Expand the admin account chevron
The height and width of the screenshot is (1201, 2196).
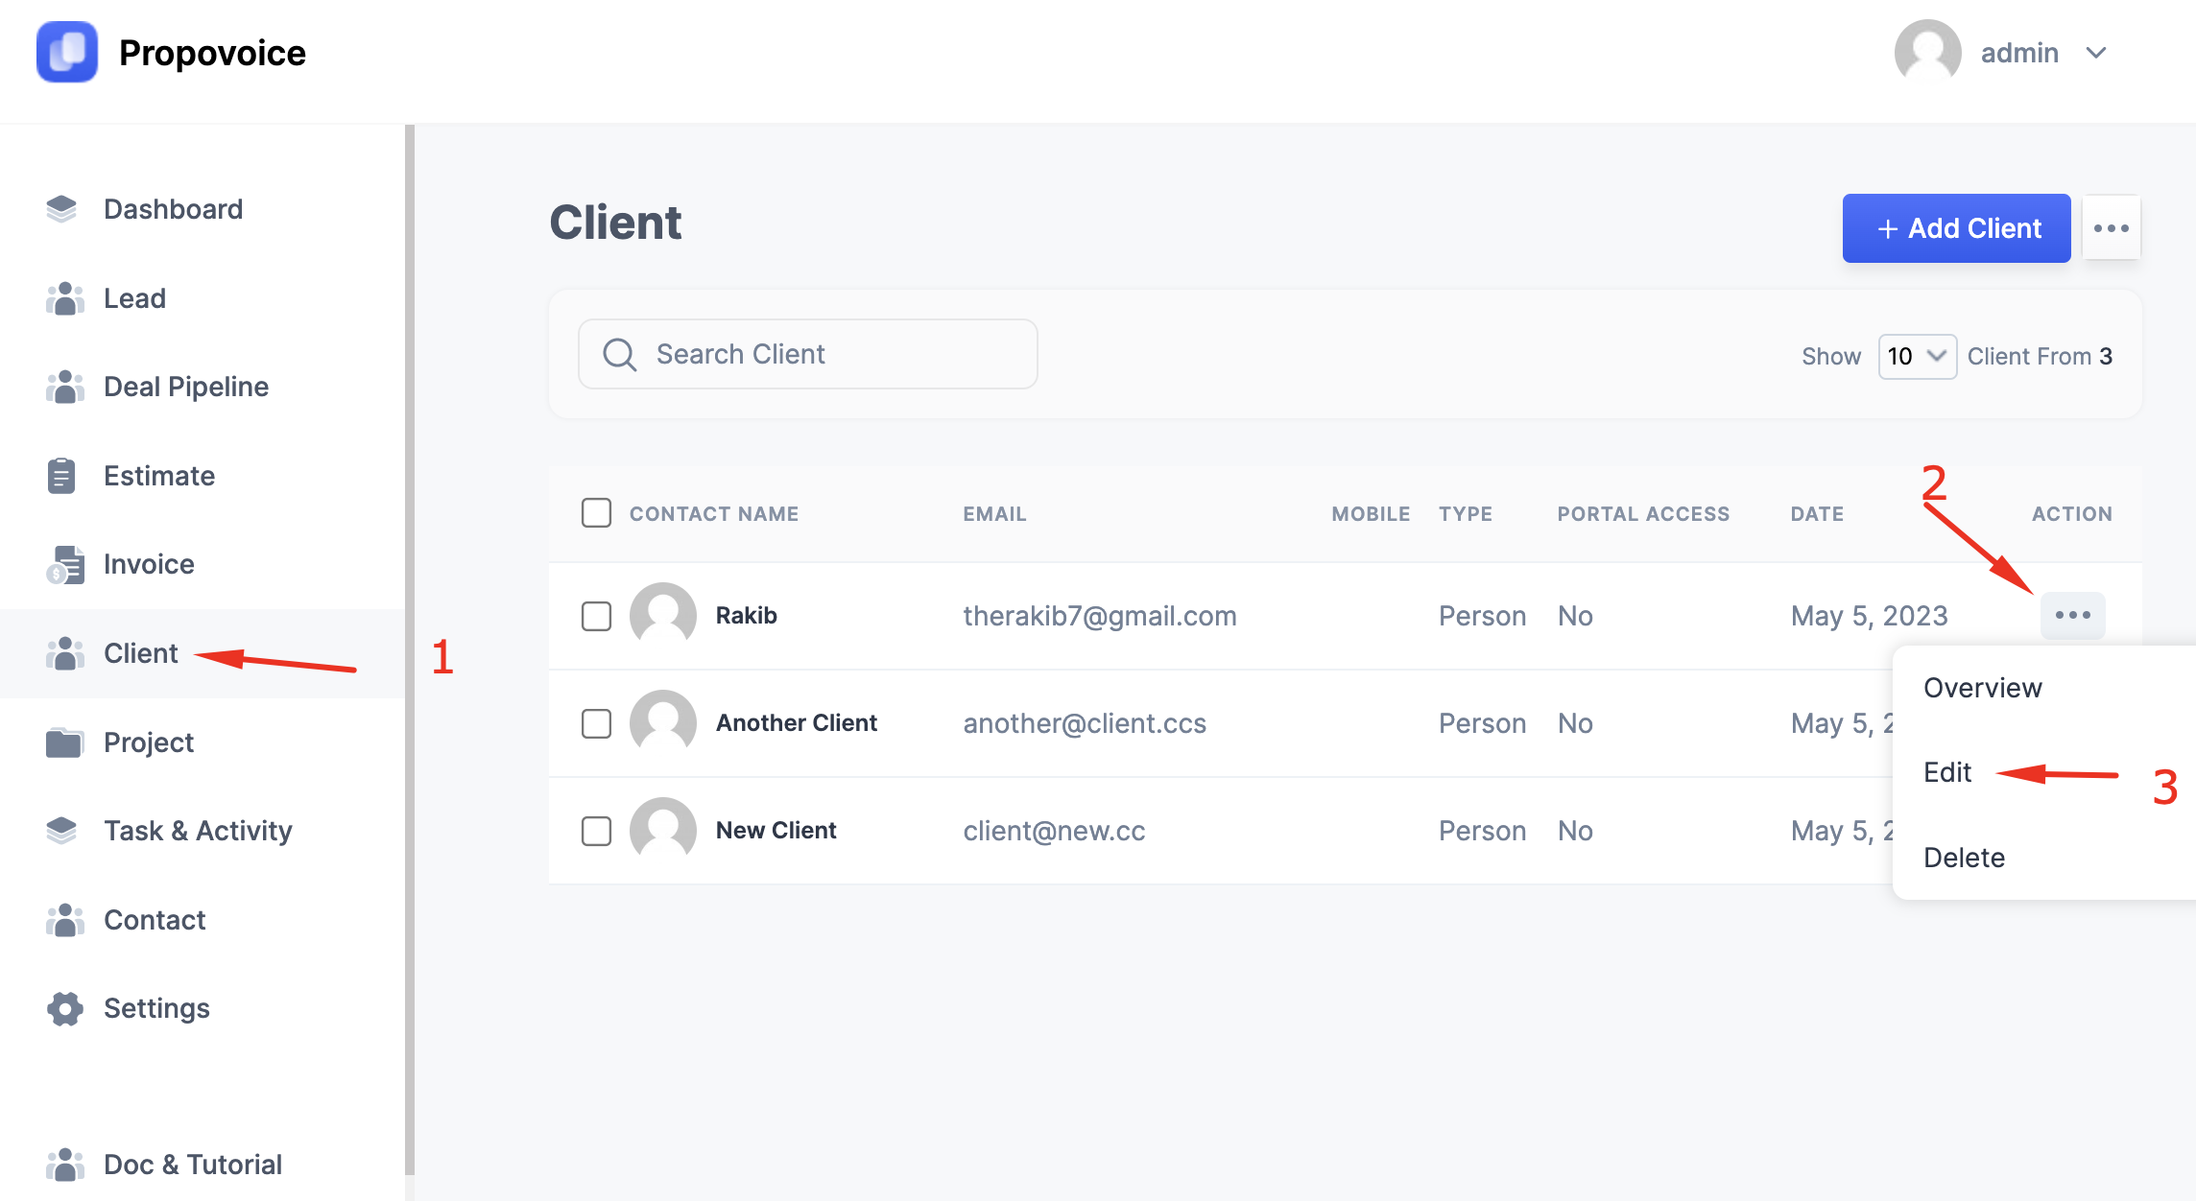pos(2096,53)
